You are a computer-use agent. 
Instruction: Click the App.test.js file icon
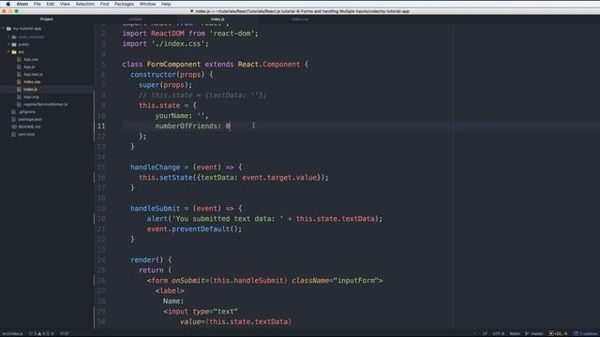19,75
